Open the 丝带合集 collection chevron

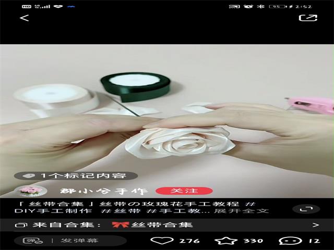[x=315, y=225]
